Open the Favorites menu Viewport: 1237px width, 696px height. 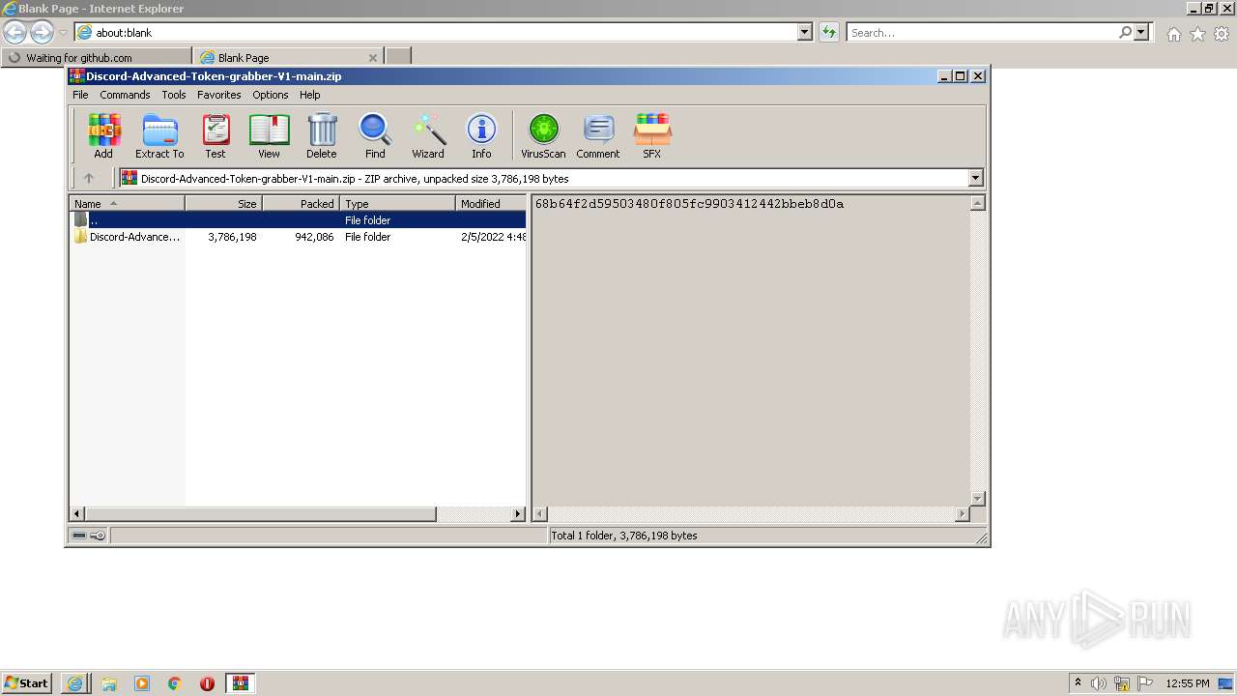tap(219, 95)
